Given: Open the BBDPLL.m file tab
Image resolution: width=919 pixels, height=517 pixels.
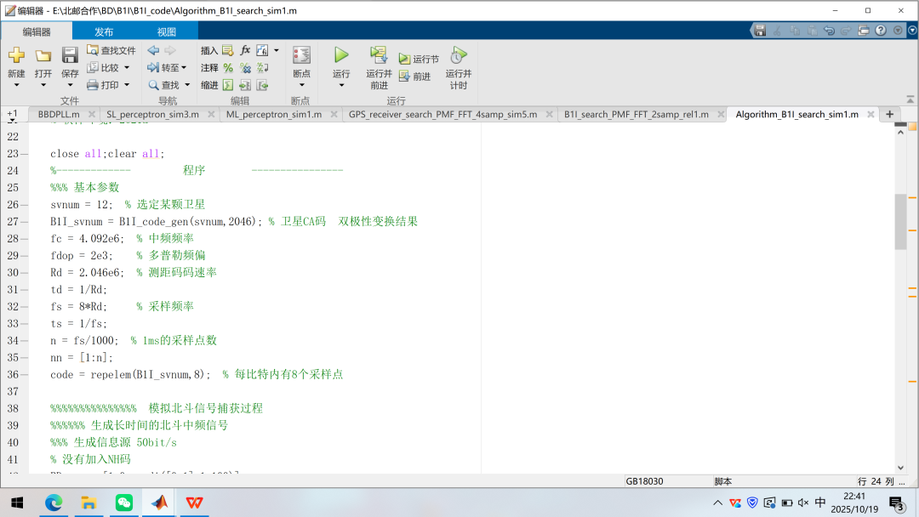Looking at the screenshot, I should (59, 114).
